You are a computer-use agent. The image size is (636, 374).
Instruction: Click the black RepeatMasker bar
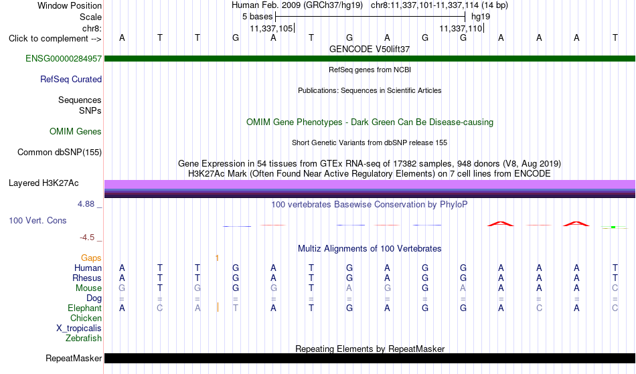[370, 358]
